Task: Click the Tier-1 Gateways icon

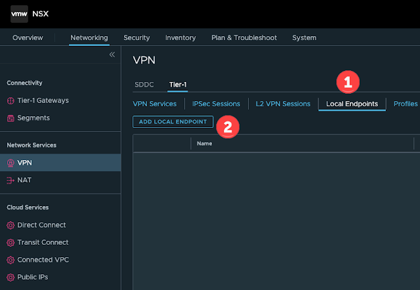Action: [10, 100]
